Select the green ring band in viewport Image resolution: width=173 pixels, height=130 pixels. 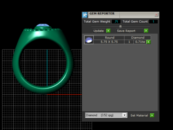point(43,61)
